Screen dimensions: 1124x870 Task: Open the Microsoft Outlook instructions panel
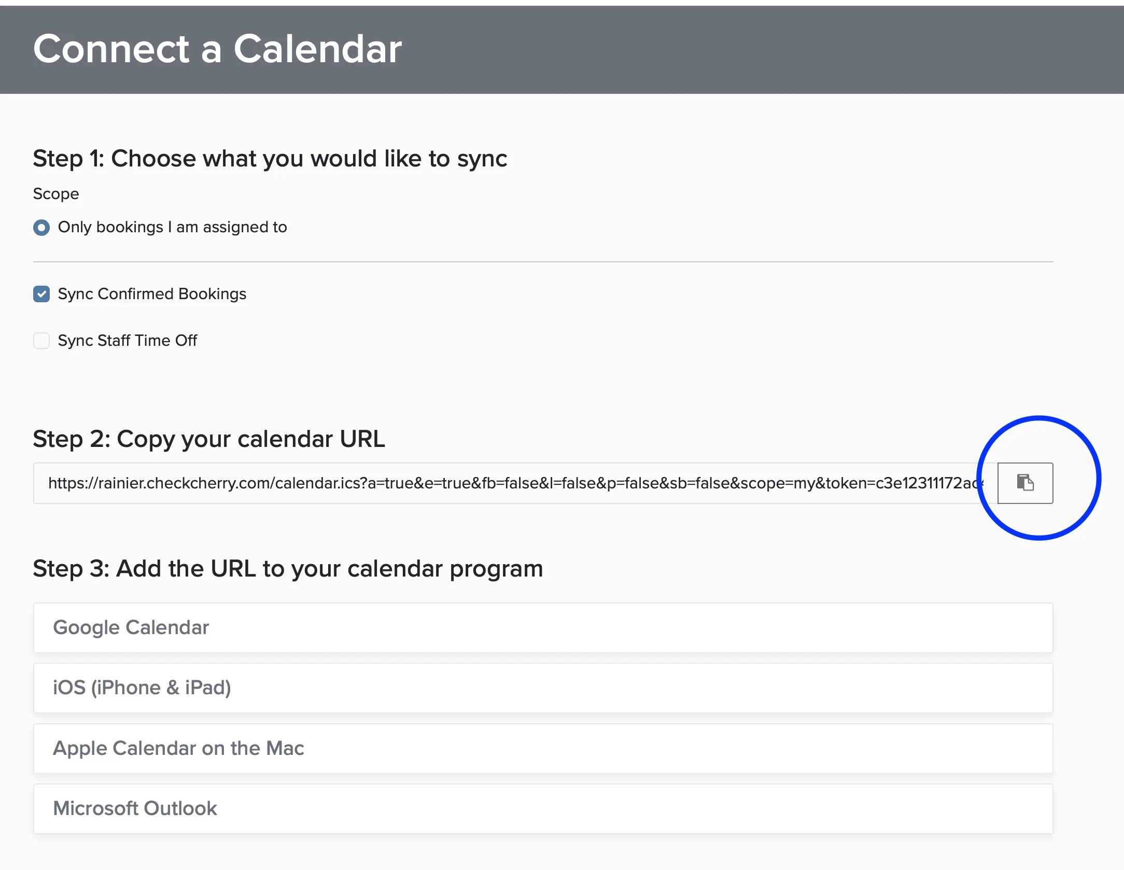[x=543, y=809]
